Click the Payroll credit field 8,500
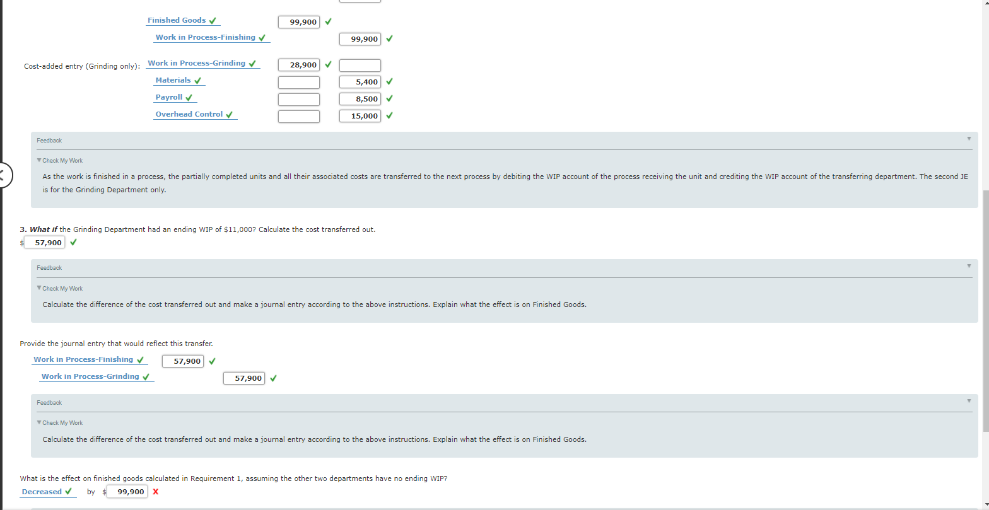This screenshot has height=510, width=989. pyautogui.click(x=360, y=99)
